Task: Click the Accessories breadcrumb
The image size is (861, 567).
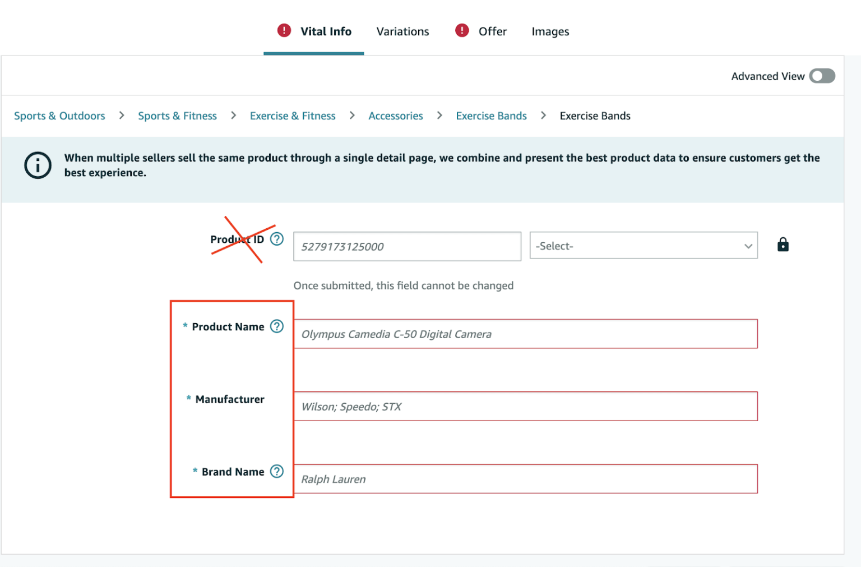Action: (396, 116)
